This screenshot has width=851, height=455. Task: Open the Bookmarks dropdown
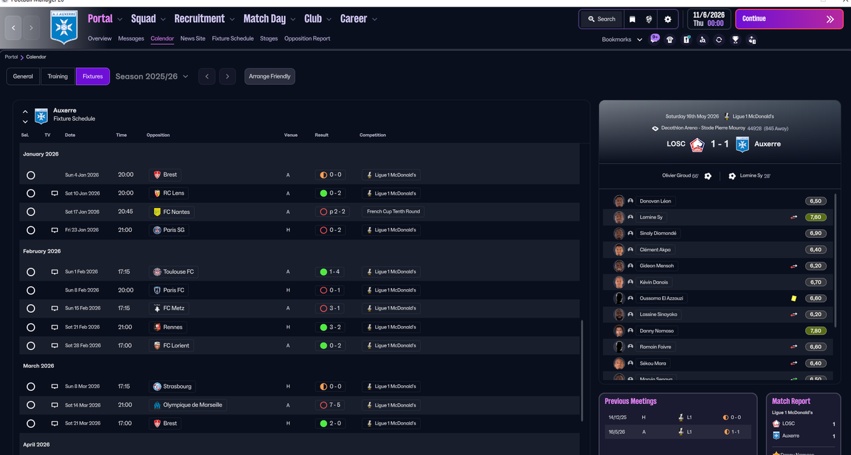tap(622, 39)
